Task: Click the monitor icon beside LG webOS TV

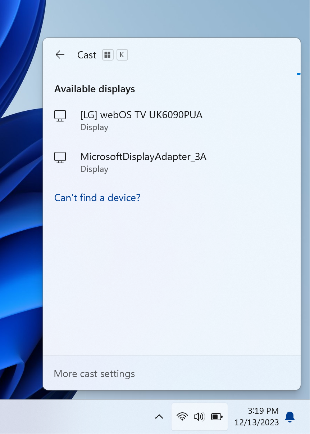Action: coord(60,115)
